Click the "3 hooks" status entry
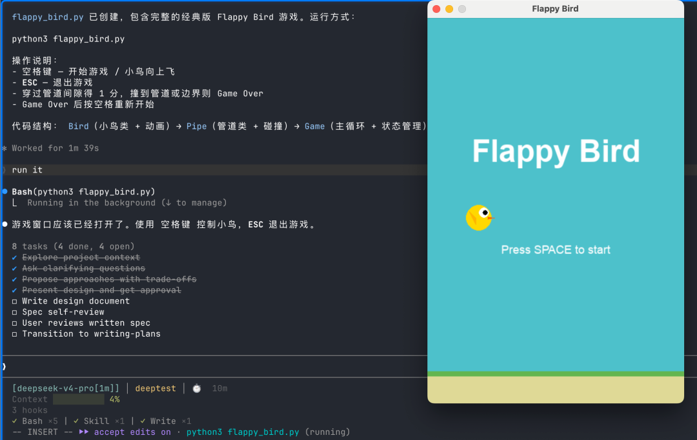Screen dimensions: 697x440 (x=29, y=410)
